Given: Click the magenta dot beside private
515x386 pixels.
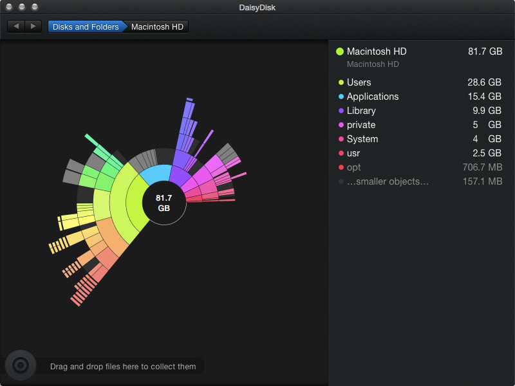Looking at the screenshot, I should pos(341,125).
